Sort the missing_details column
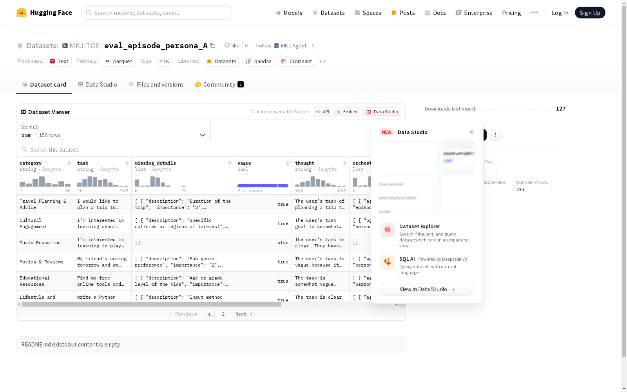The image size is (627, 392). click(x=230, y=163)
